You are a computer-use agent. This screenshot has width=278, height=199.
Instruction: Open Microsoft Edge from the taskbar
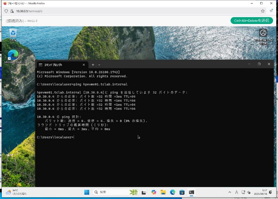point(172,192)
